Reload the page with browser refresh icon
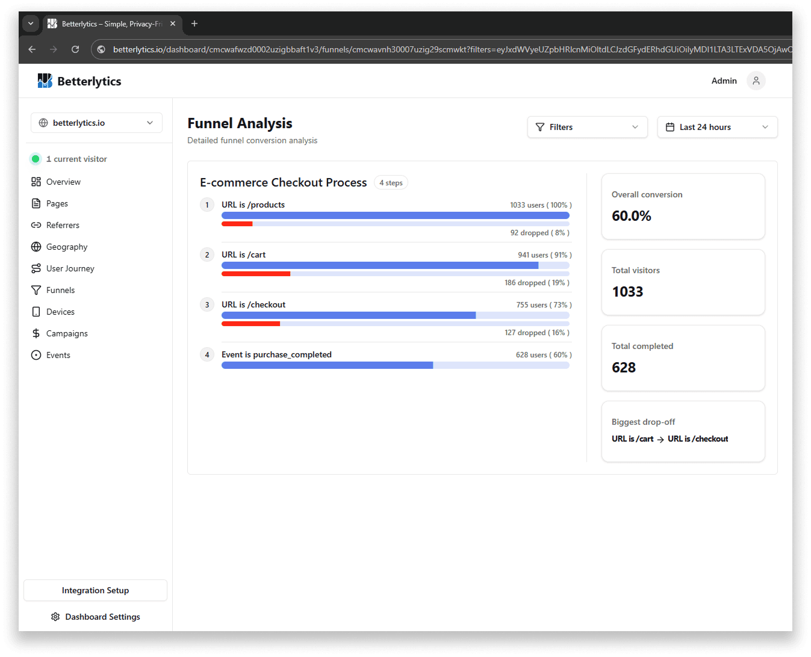This screenshot has width=811, height=657. point(75,49)
